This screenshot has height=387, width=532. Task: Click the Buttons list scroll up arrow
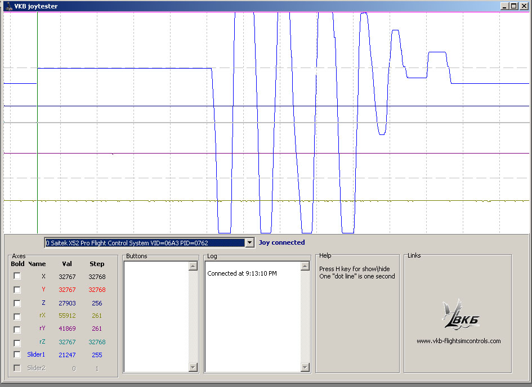point(193,266)
